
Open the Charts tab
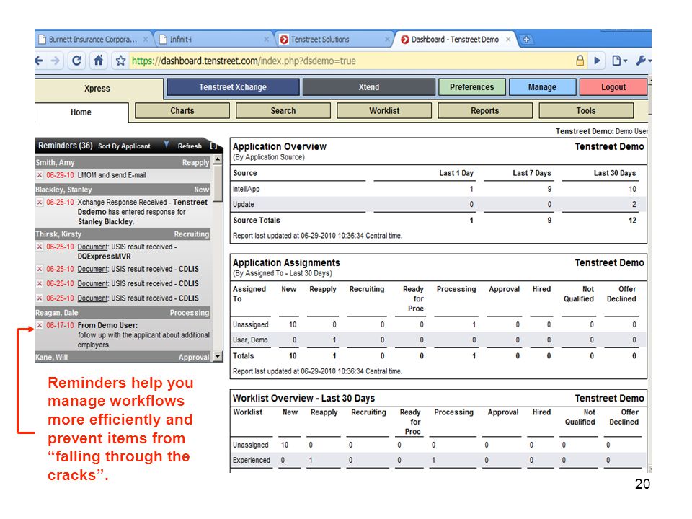182,111
